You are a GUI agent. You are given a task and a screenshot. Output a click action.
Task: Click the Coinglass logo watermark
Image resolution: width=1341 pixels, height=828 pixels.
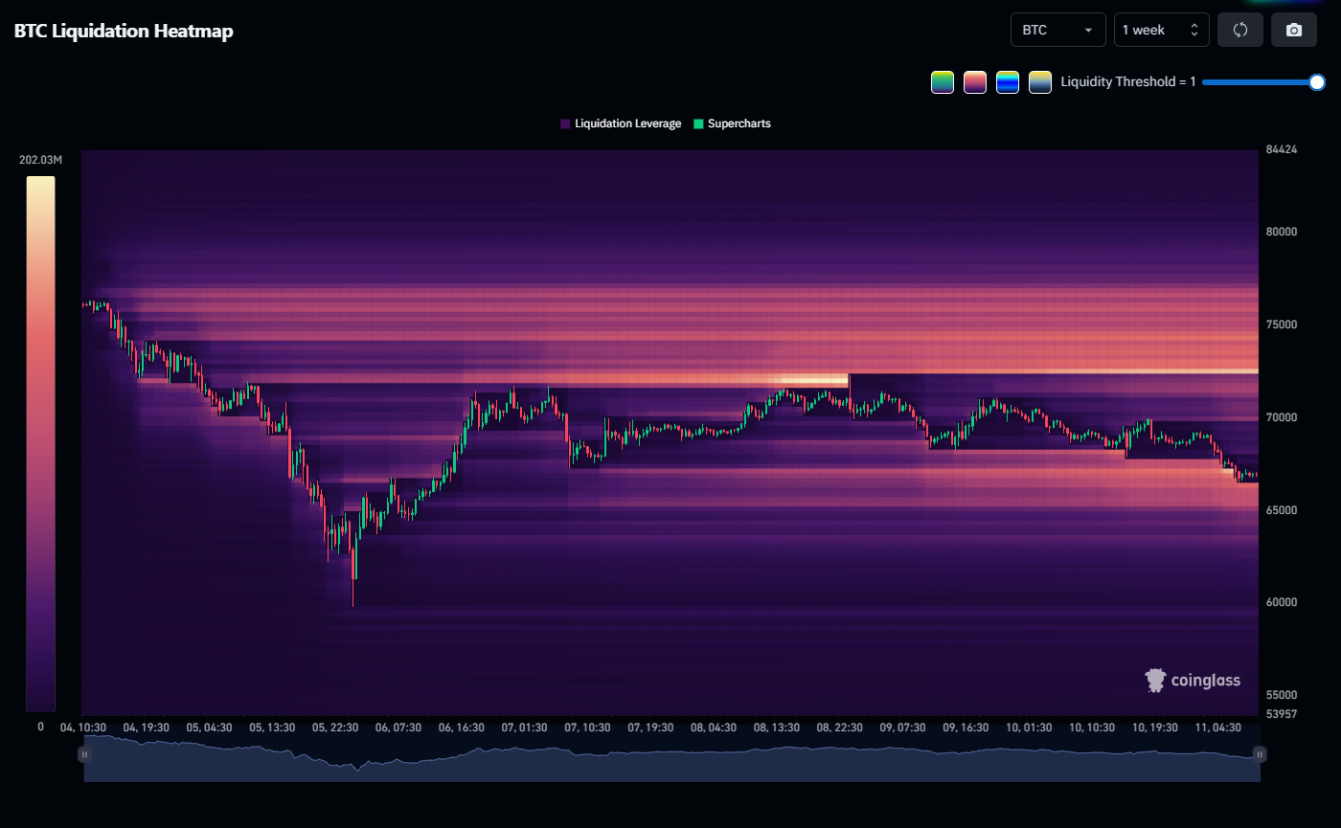pyautogui.click(x=1193, y=681)
